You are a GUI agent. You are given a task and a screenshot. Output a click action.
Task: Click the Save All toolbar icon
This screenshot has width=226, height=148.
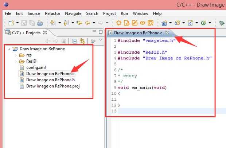[x=32, y=23]
